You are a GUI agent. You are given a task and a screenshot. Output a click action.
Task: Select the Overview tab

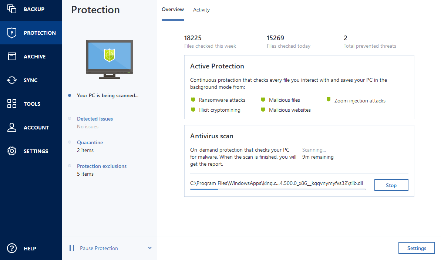[x=173, y=10]
